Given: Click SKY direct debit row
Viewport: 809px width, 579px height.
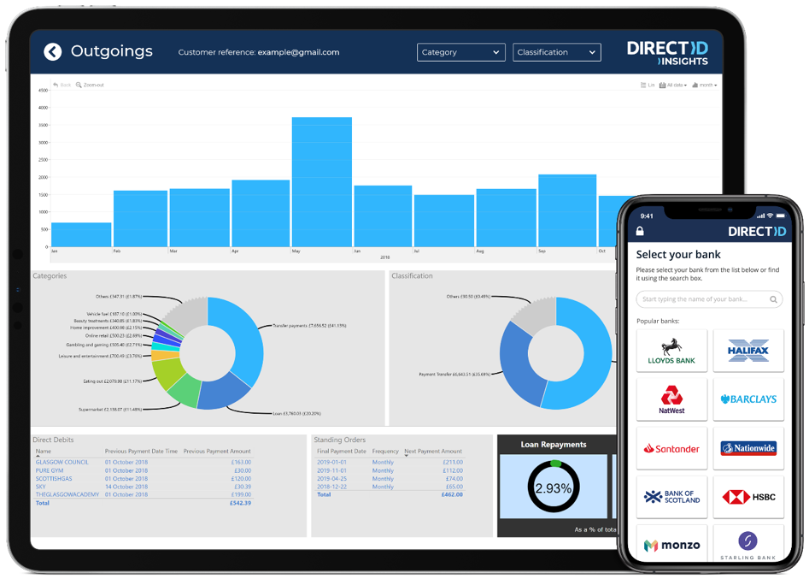Looking at the screenshot, I should (143, 487).
